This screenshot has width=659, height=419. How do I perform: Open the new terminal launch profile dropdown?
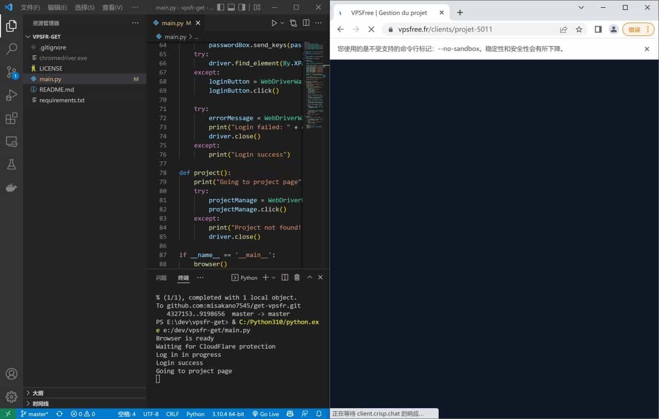273,278
